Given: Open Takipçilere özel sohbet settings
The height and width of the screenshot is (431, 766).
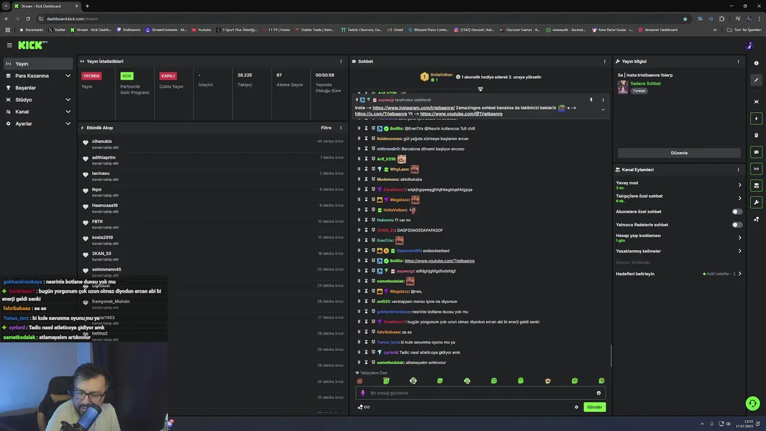Looking at the screenshot, I should pos(679,198).
